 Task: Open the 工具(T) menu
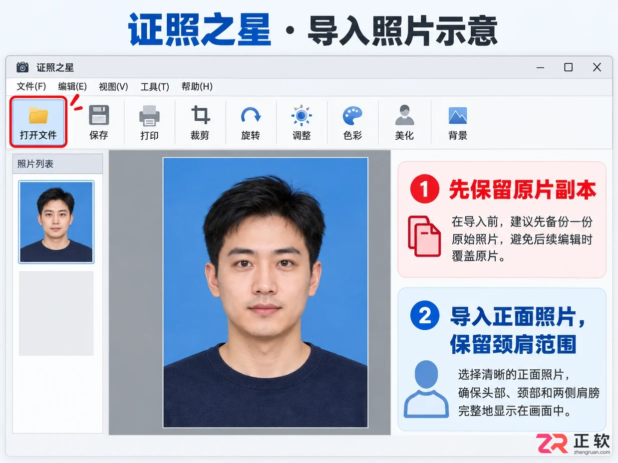click(x=155, y=87)
